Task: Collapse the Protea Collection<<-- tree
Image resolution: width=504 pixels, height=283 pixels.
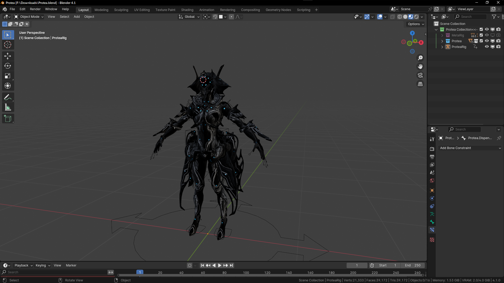Action: 437,30
